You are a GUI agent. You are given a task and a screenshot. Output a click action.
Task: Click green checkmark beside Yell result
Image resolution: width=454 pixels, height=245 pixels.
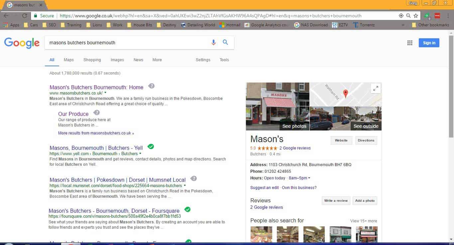(x=151, y=146)
